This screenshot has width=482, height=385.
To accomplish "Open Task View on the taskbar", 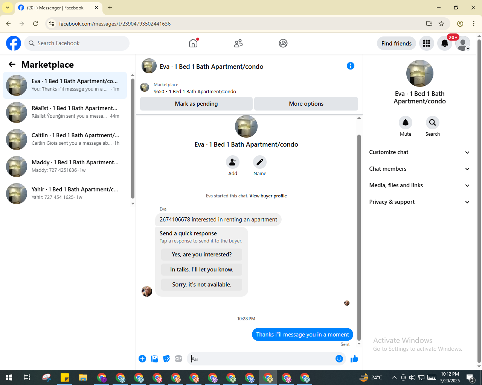I will pyautogui.click(x=27, y=377).
